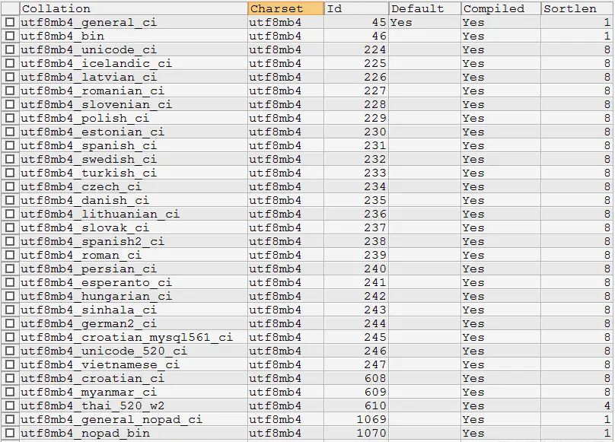Select checkbox beside utf8mb4_unicode_ci
Image resolution: width=615 pixels, height=442 pixels.
point(10,49)
